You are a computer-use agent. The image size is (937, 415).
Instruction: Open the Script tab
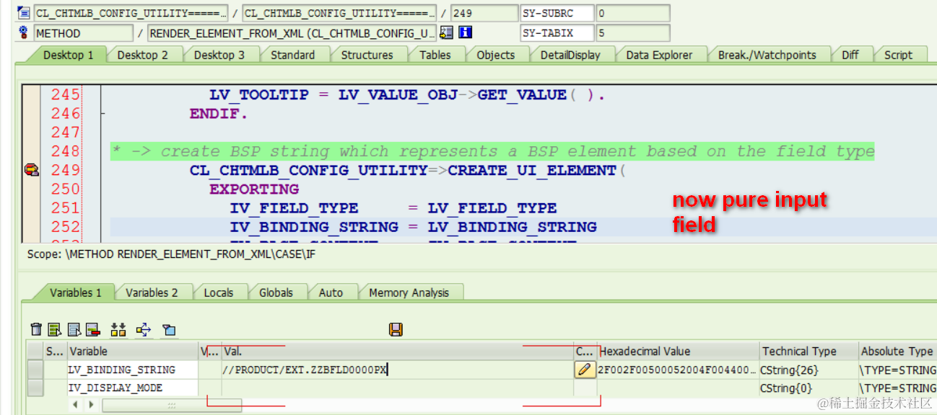898,55
